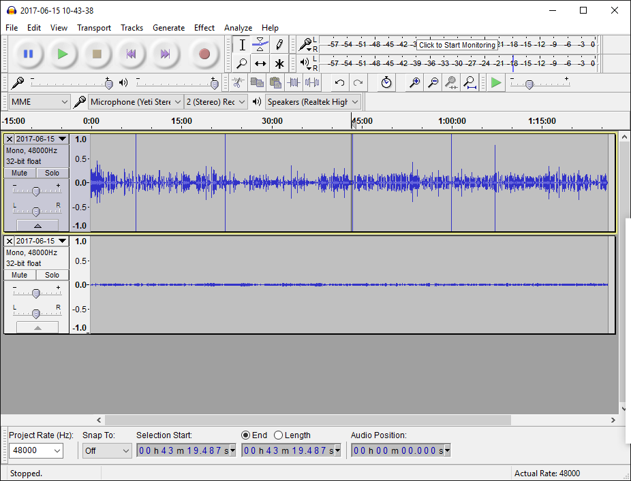Close the second track with X
The image size is (631, 481).
[x=10, y=241]
